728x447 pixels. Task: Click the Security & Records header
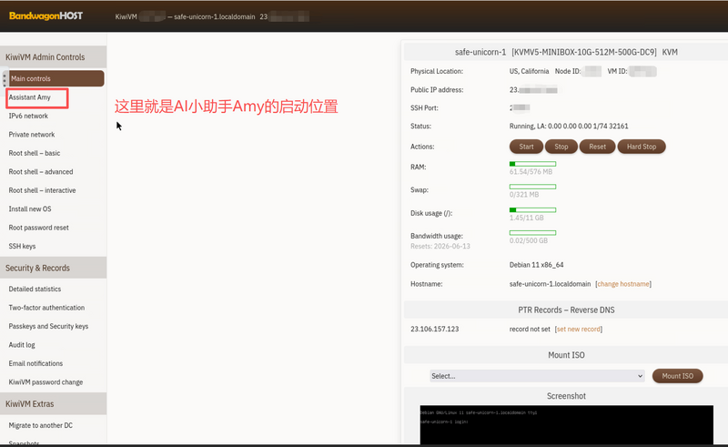click(x=54, y=268)
